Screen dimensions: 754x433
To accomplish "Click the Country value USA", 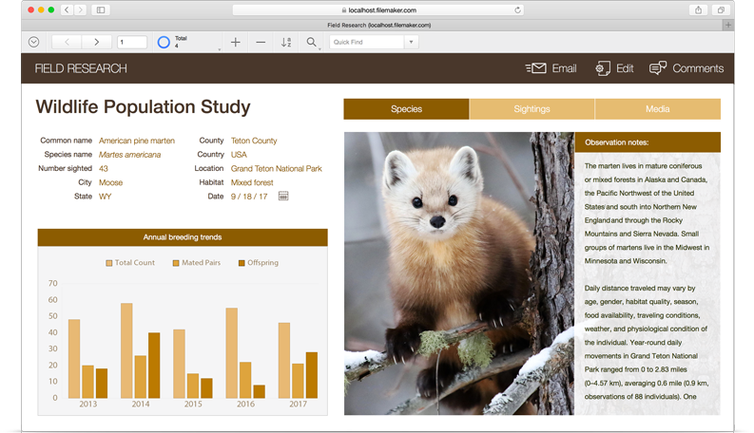I will (x=239, y=155).
